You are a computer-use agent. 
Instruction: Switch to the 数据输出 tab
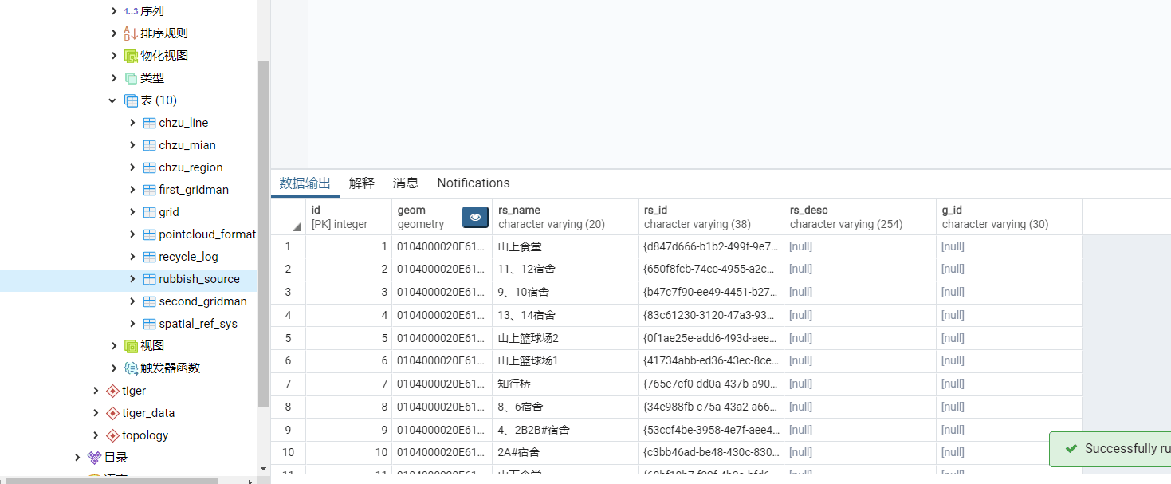305,183
